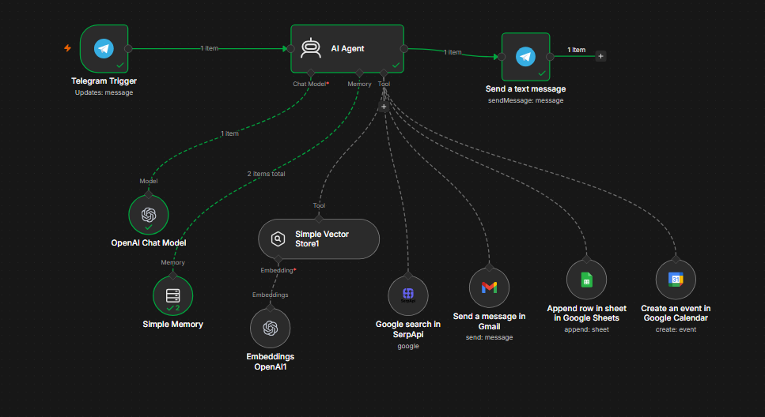Open the Gmail send message node
The height and width of the screenshot is (417, 765).
[x=490, y=287]
